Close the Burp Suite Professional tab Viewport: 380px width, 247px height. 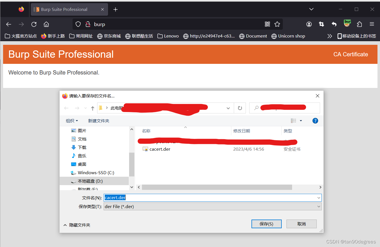[102, 10]
